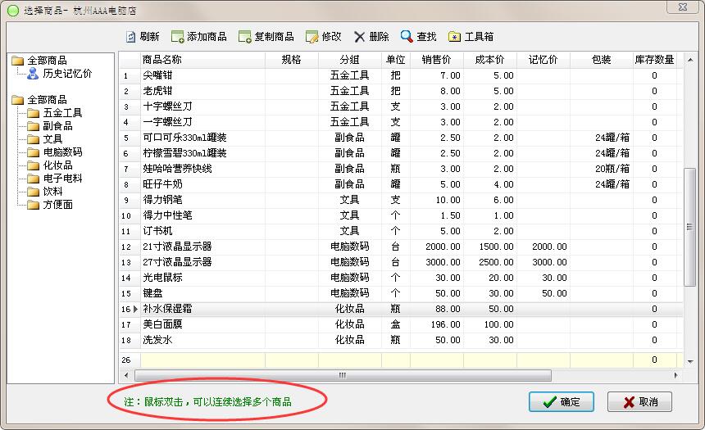This screenshot has width=705, height=430.
Task: Sort by 销售价 column header
Action: 437,60
